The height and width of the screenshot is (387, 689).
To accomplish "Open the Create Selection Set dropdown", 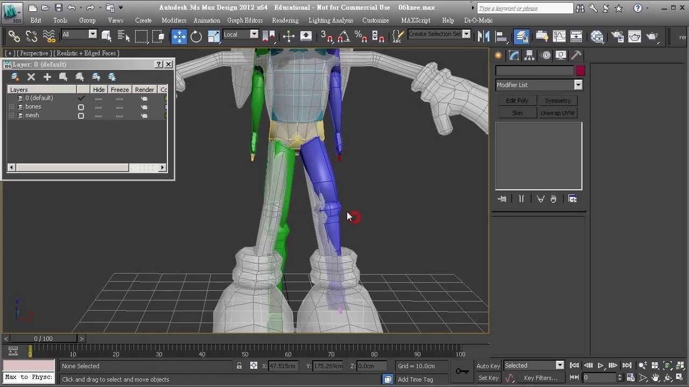I will [439, 34].
